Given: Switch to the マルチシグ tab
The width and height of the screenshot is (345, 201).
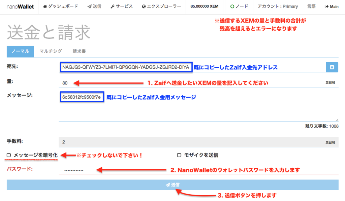Looking at the screenshot, I should tap(51, 51).
